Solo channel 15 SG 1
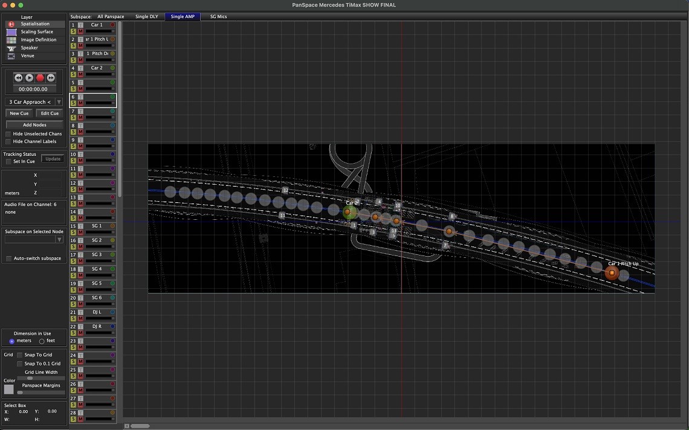 tap(73, 233)
